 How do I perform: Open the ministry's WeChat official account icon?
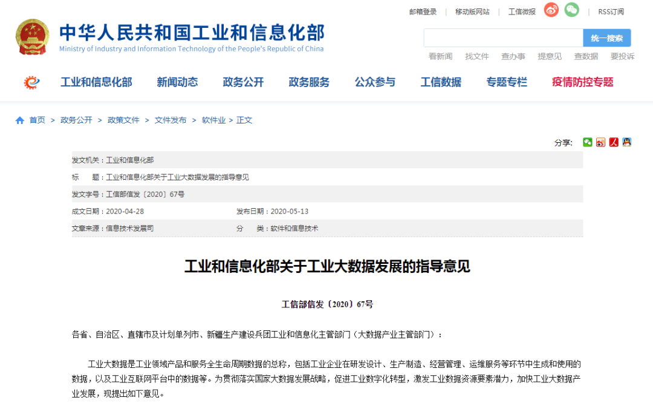point(571,10)
